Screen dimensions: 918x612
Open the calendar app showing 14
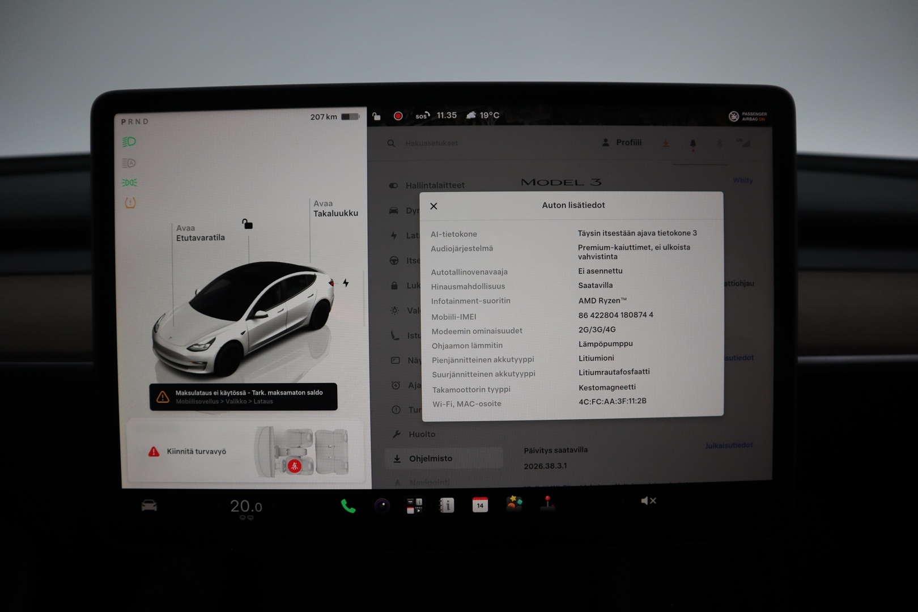point(480,504)
